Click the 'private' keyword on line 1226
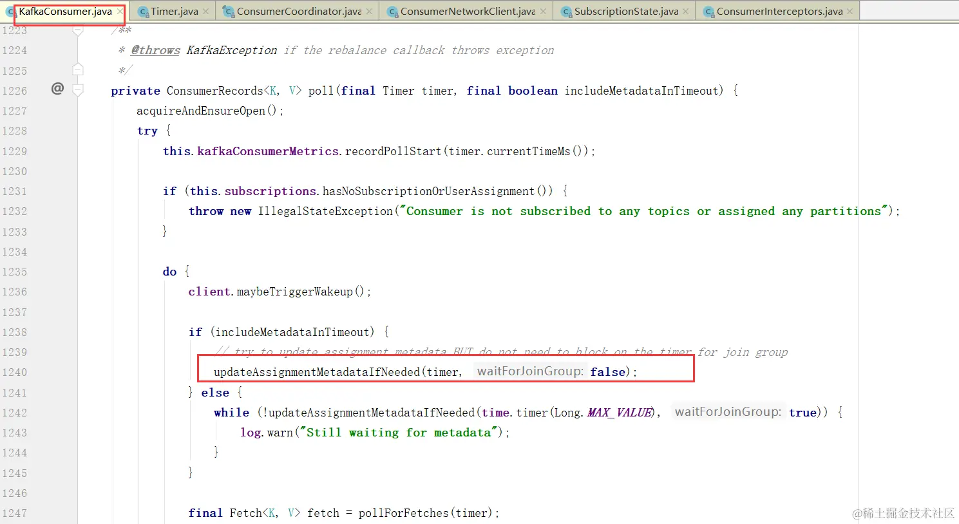This screenshot has height=524, width=959. 135,91
